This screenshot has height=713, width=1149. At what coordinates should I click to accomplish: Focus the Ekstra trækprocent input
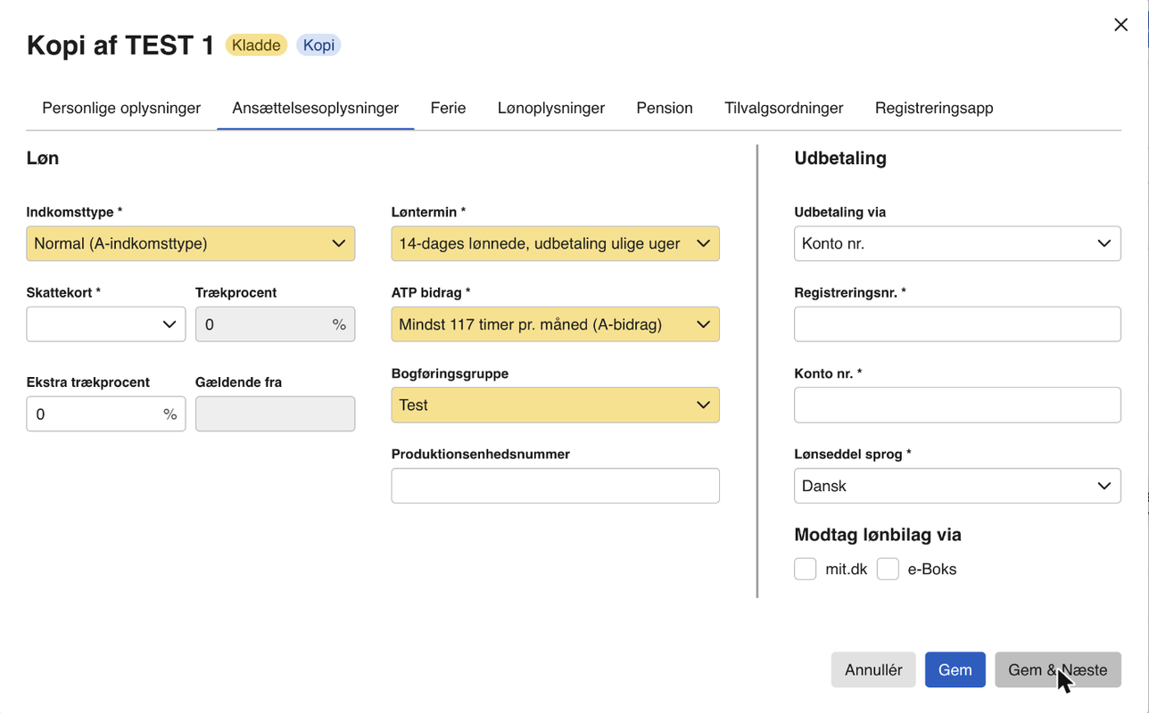106,414
